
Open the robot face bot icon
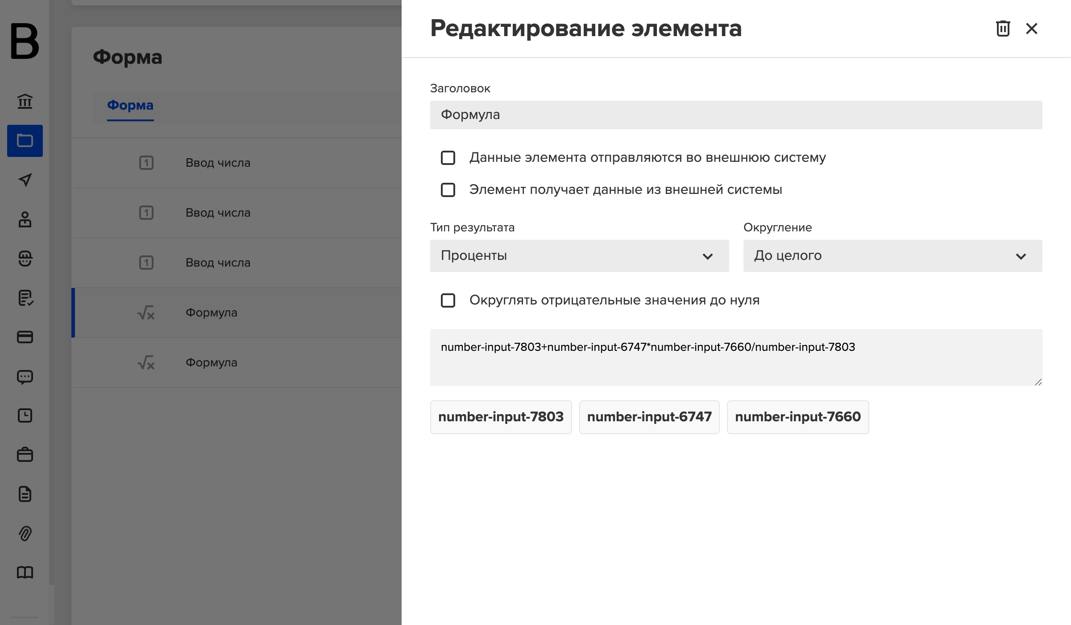coord(25,258)
